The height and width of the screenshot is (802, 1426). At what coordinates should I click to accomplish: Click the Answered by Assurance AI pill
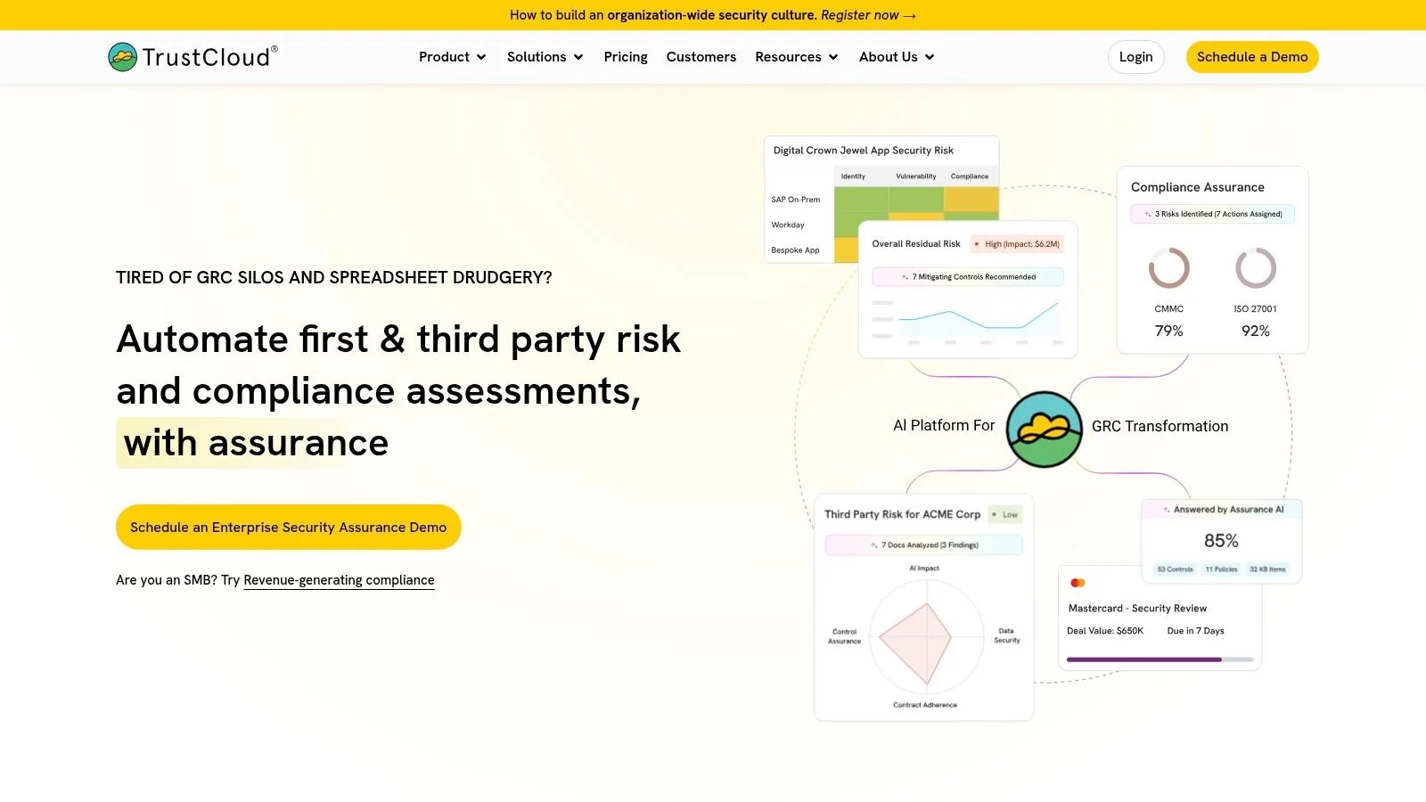pyautogui.click(x=1222, y=509)
